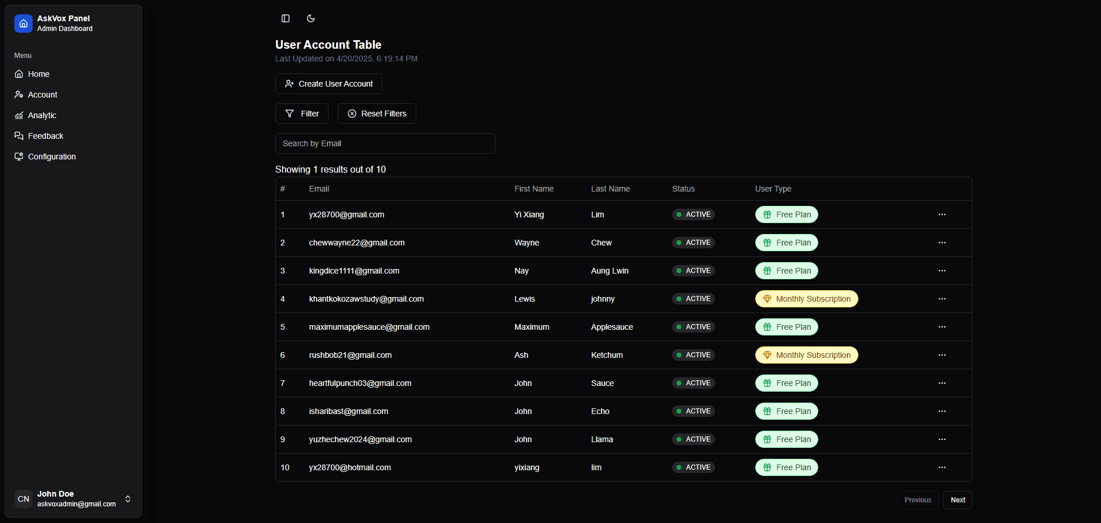Select the Analytic sidebar icon

point(19,115)
